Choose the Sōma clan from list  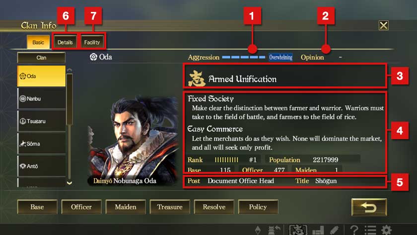click(x=42, y=144)
